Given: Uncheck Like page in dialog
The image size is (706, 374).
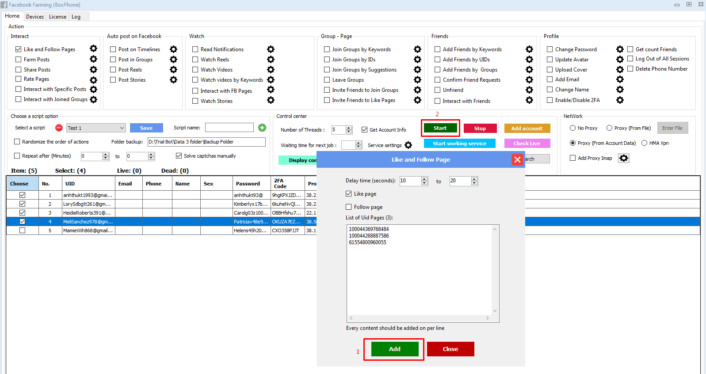Looking at the screenshot, I should tap(348, 193).
